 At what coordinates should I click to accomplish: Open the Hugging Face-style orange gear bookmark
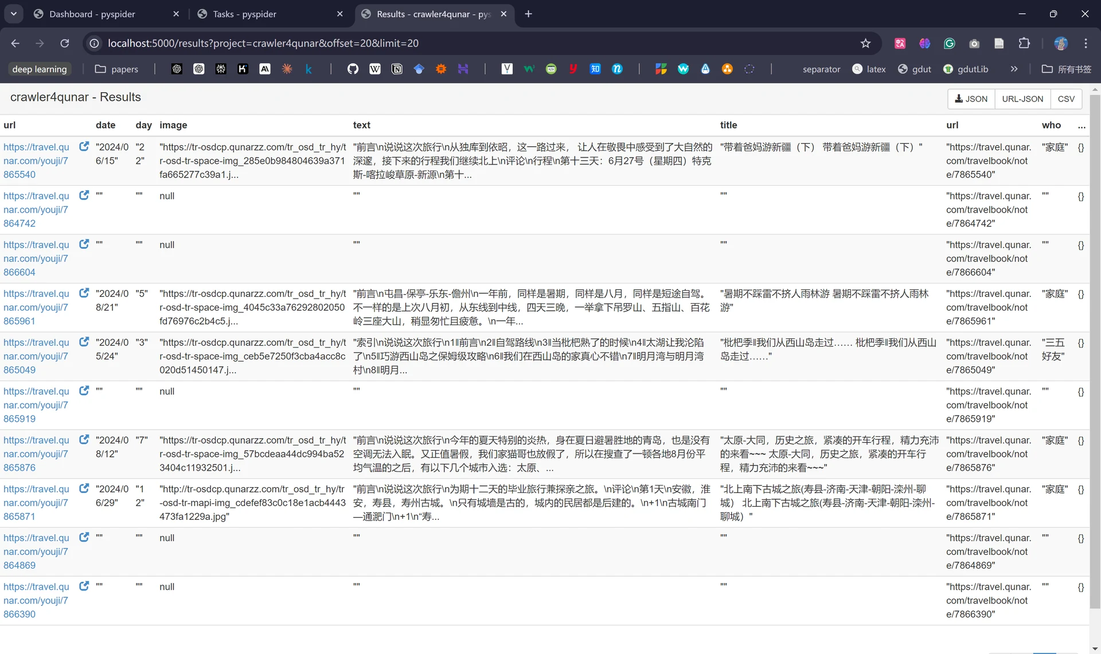440,69
